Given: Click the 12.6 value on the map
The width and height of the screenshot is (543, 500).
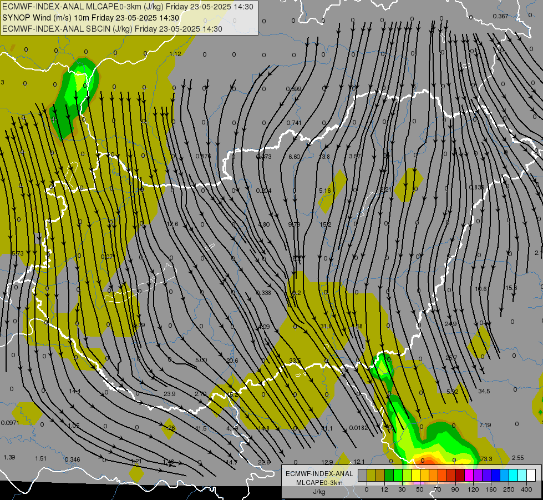Looking at the screenshot, I should pos(172,224).
